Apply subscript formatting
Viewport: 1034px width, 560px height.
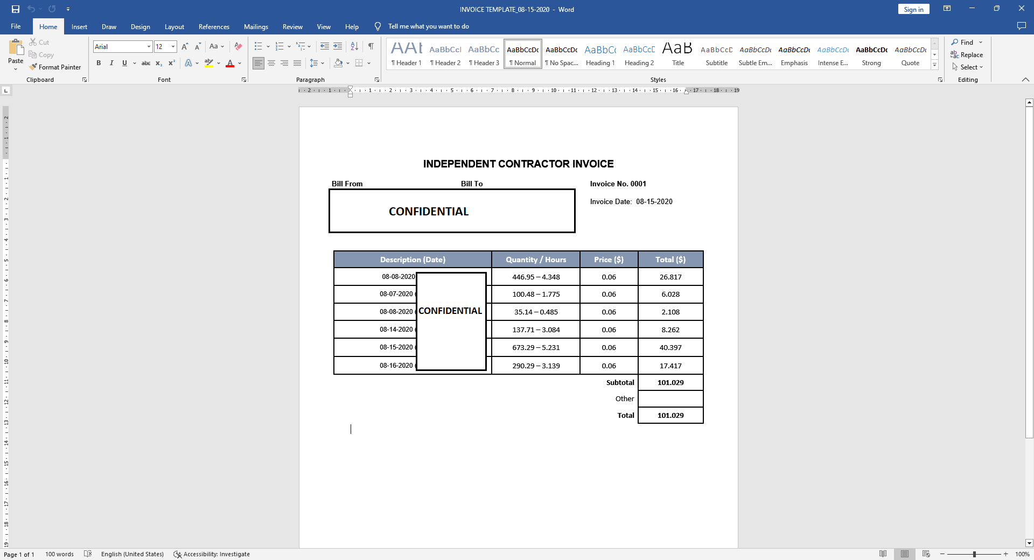159,64
